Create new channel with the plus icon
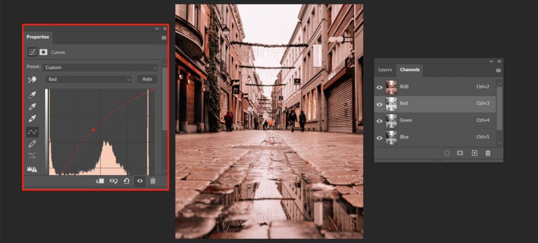The height and width of the screenshot is (243, 538). point(474,153)
